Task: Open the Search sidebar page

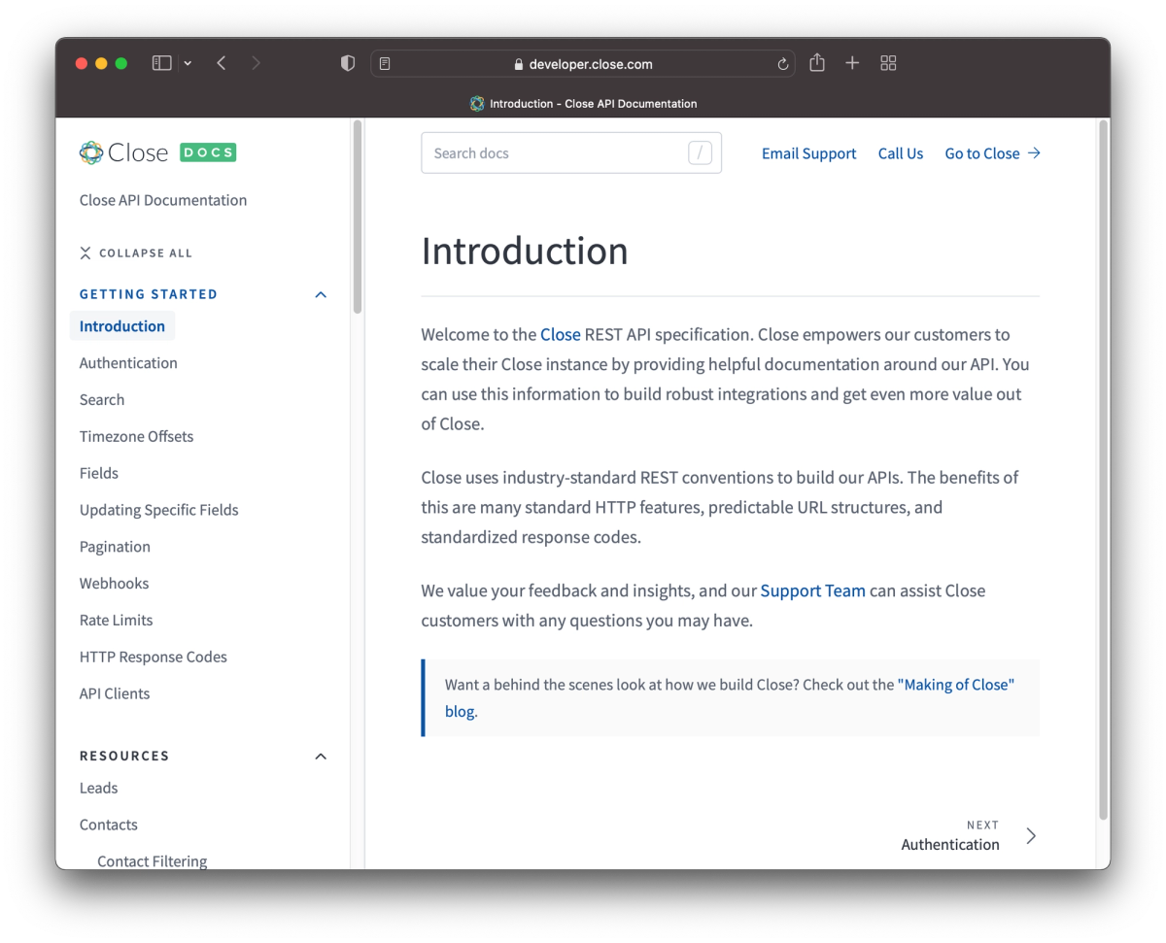Action: [102, 400]
